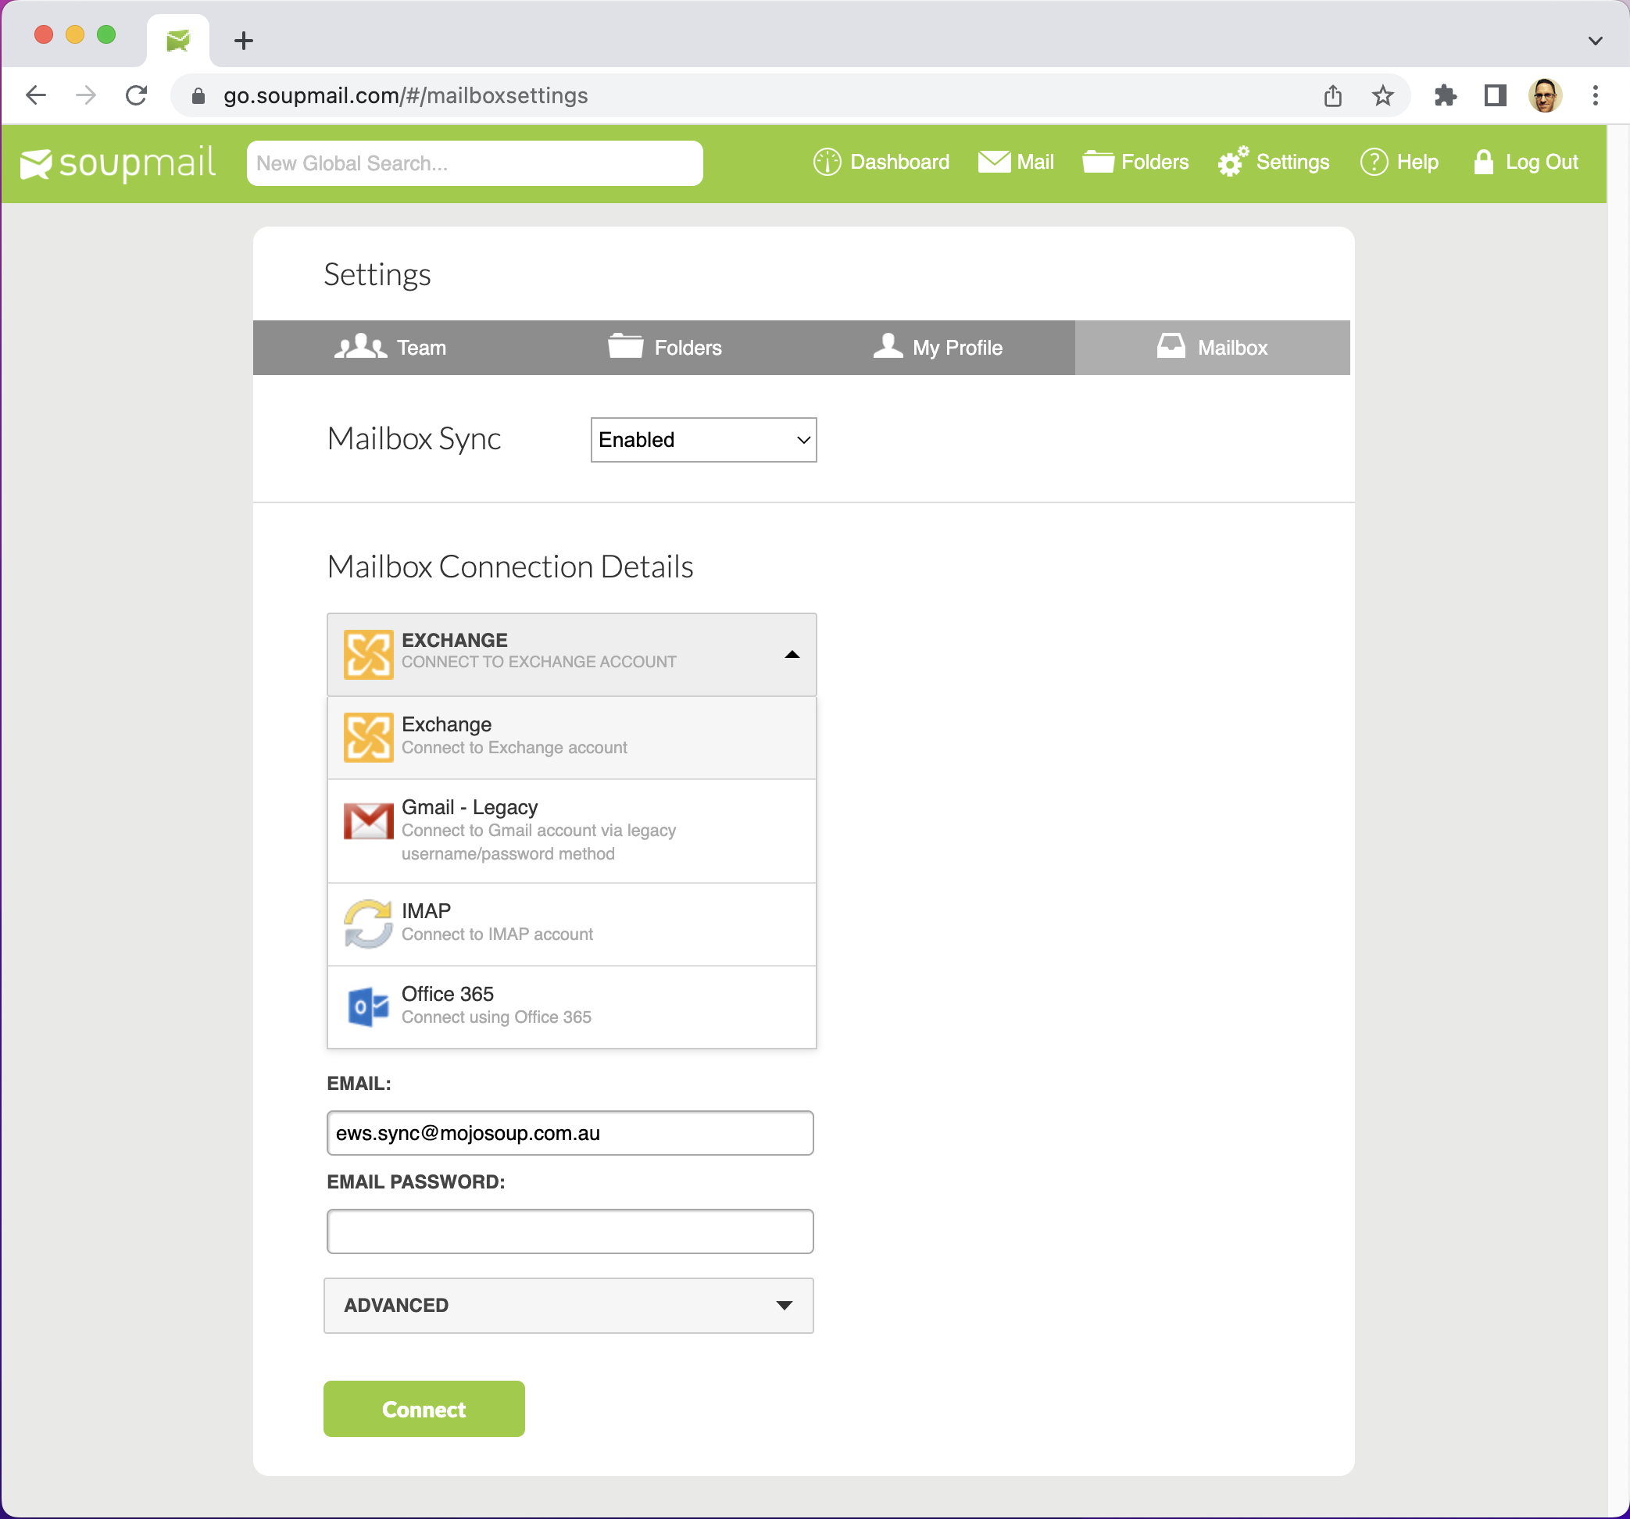Click the Email Password field
Screen dimensions: 1630x1519
tap(570, 1231)
